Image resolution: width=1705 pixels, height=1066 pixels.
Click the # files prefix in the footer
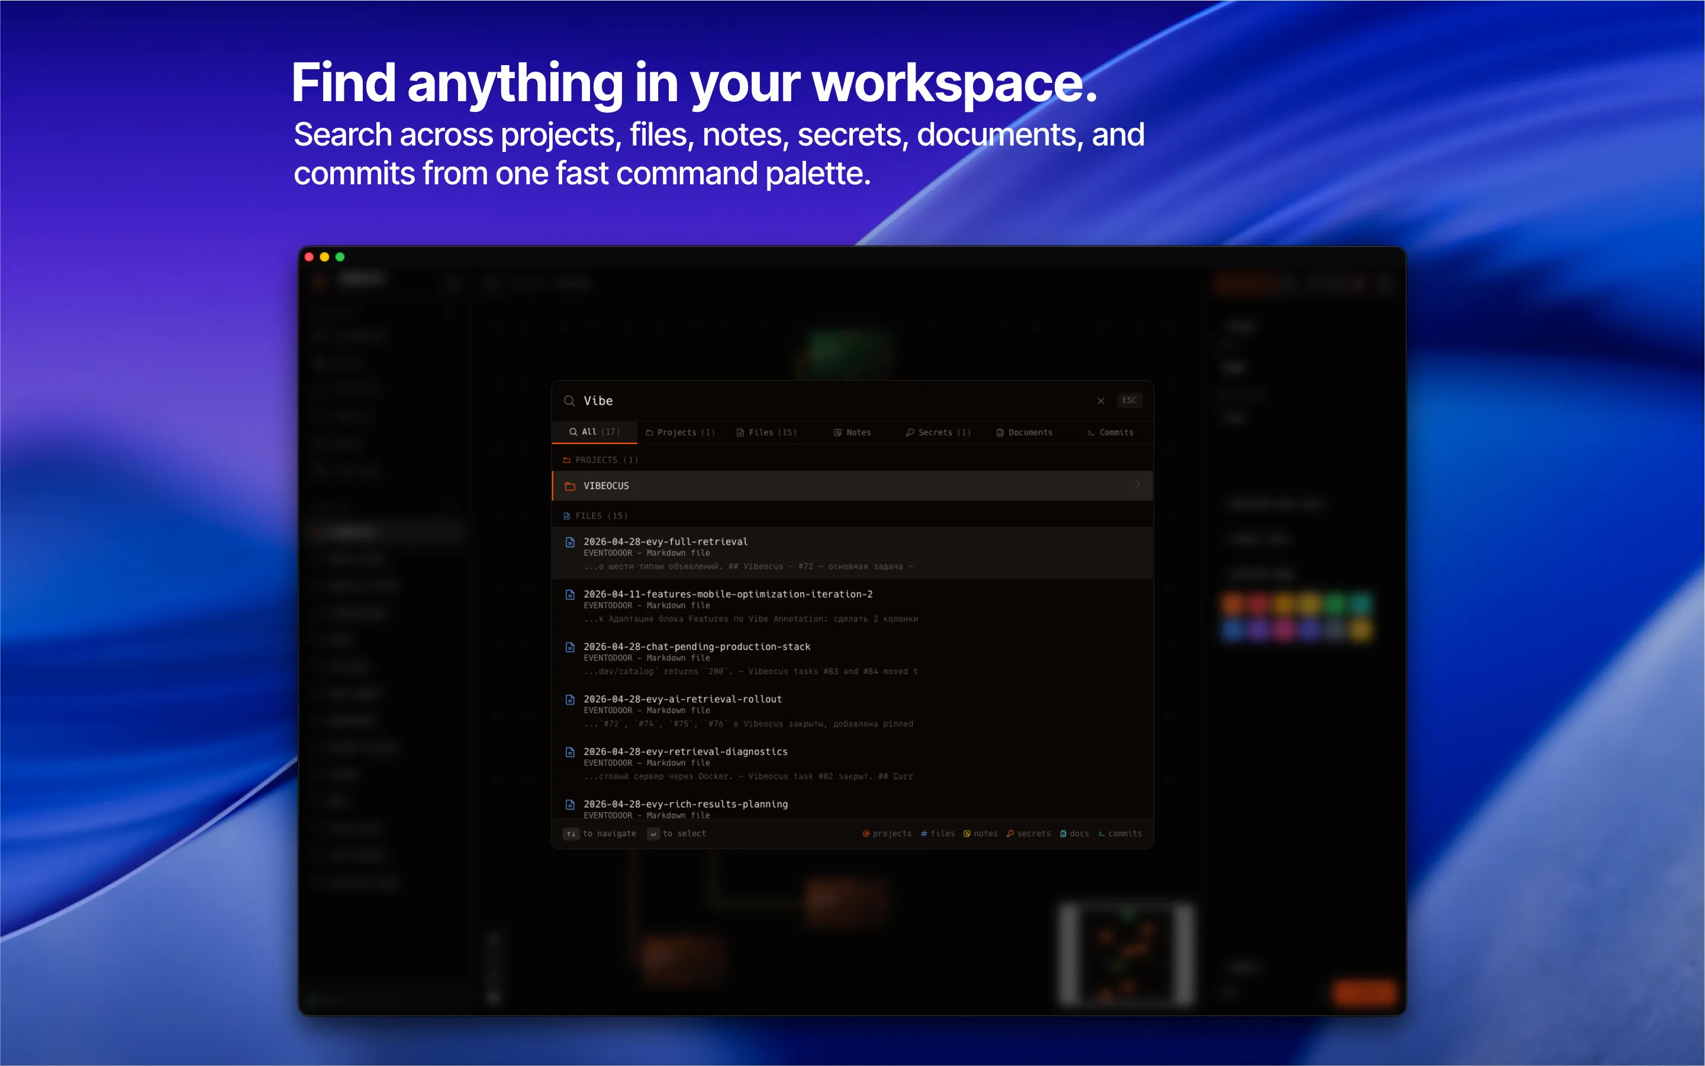[x=937, y=833]
